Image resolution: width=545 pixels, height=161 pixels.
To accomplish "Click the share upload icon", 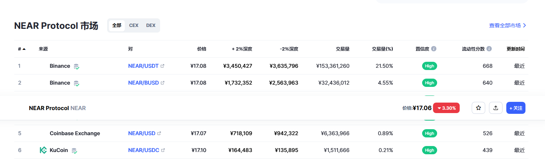I will [496, 108].
